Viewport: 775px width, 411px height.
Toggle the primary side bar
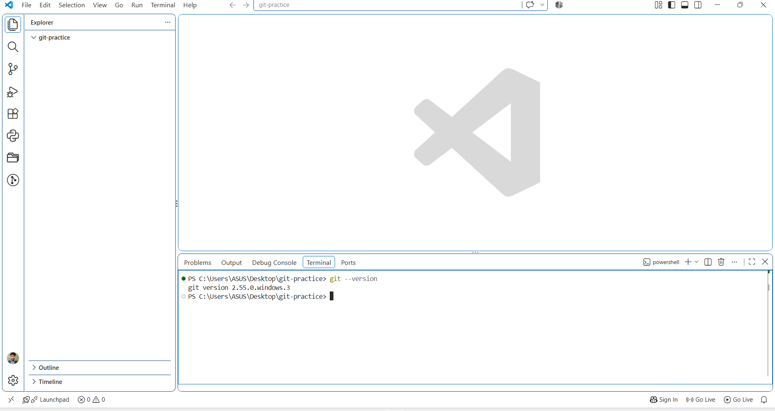pos(672,5)
